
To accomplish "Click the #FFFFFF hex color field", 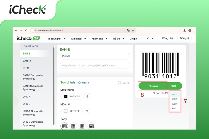I will [x=74, y=111].
